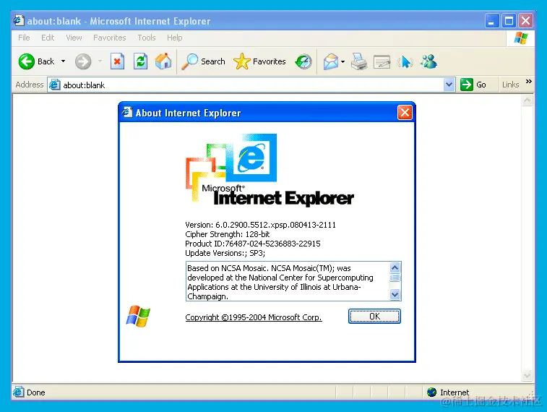
Task: Open the Copyright 1995-2004 Microsoft Corp. link
Action: tap(253, 317)
